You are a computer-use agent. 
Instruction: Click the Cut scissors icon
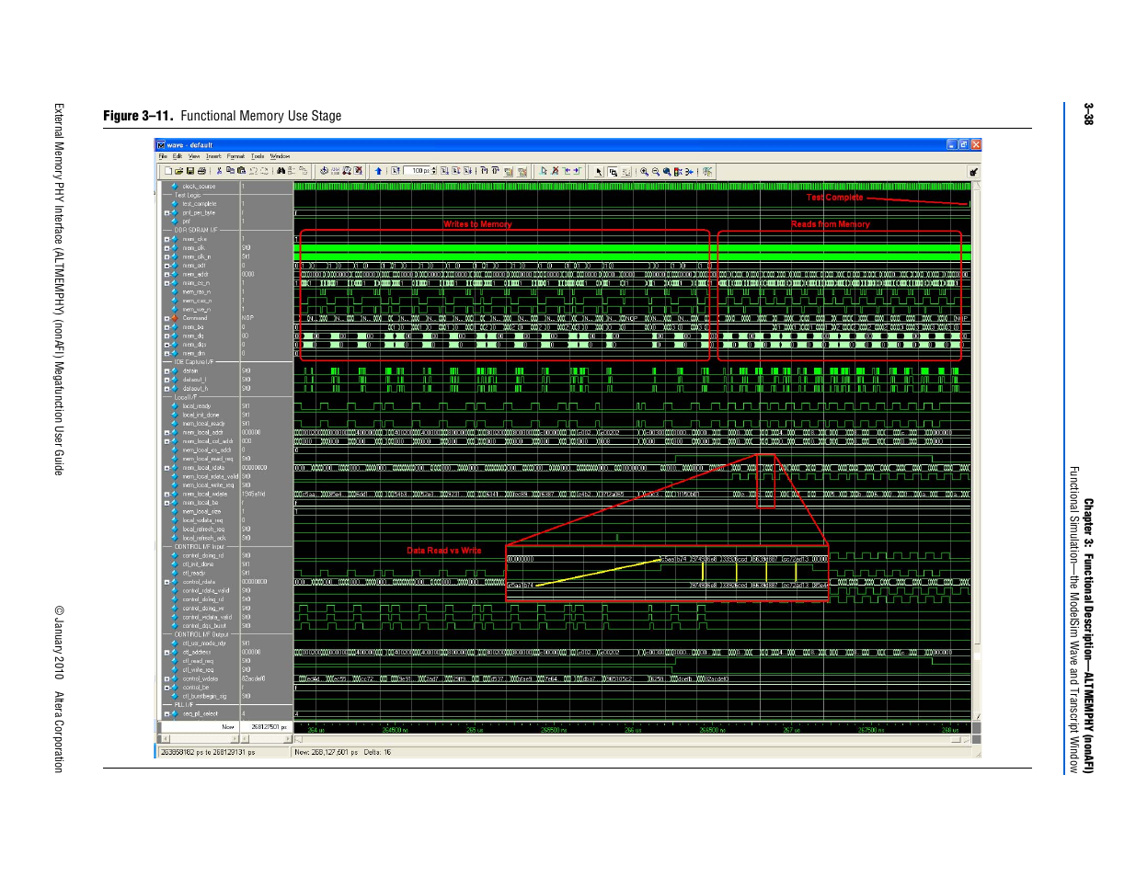coord(219,171)
